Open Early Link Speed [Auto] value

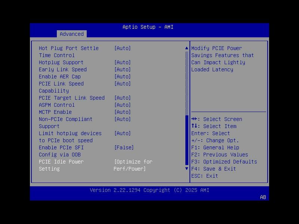tap(123, 69)
